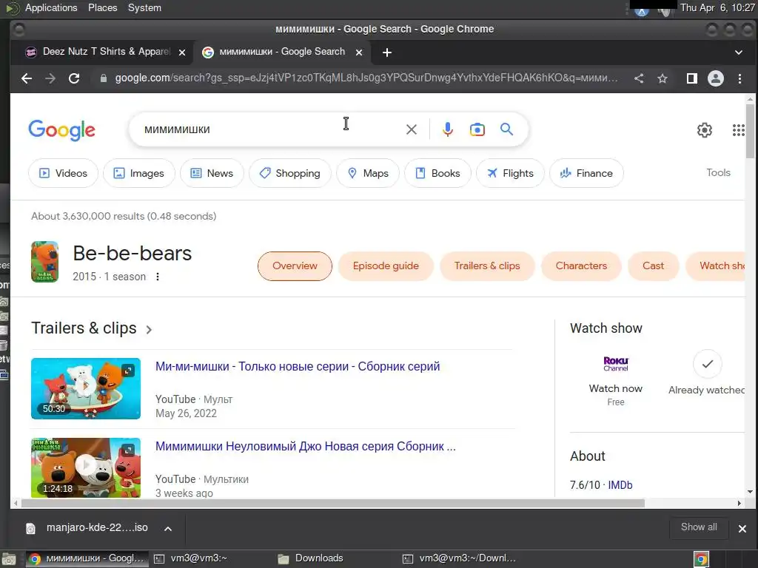Image resolution: width=758 pixels, height=568 pixels.
Task: Filter results by Videos
Action: pyautogui.click(x=63, y=173)
